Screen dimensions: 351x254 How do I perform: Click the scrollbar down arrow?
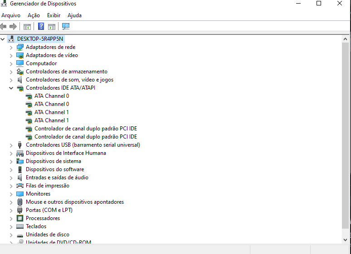[345, 240]
